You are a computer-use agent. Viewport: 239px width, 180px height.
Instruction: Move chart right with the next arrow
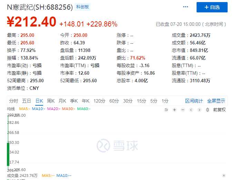click(x=199, y=110)
